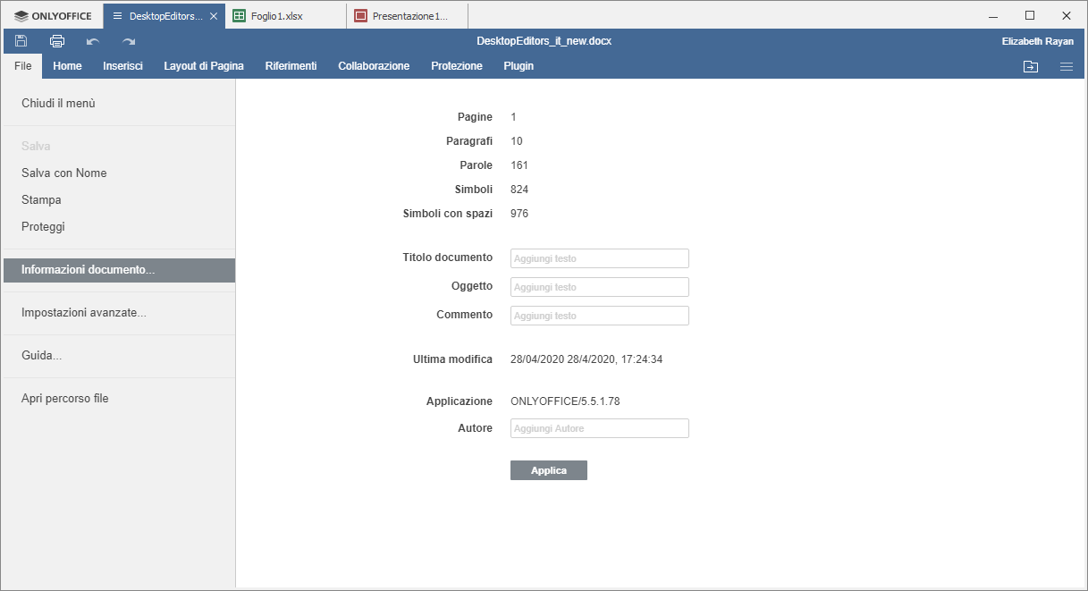Open the Inserisci ribbon tab
The width and height of the screenshot is (1088, 591).
click(122, 66)
